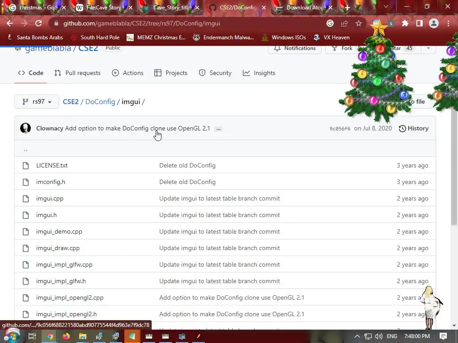Open the Action Center notification icon
This screenshot has width=458, height=343.
point(443,336)
